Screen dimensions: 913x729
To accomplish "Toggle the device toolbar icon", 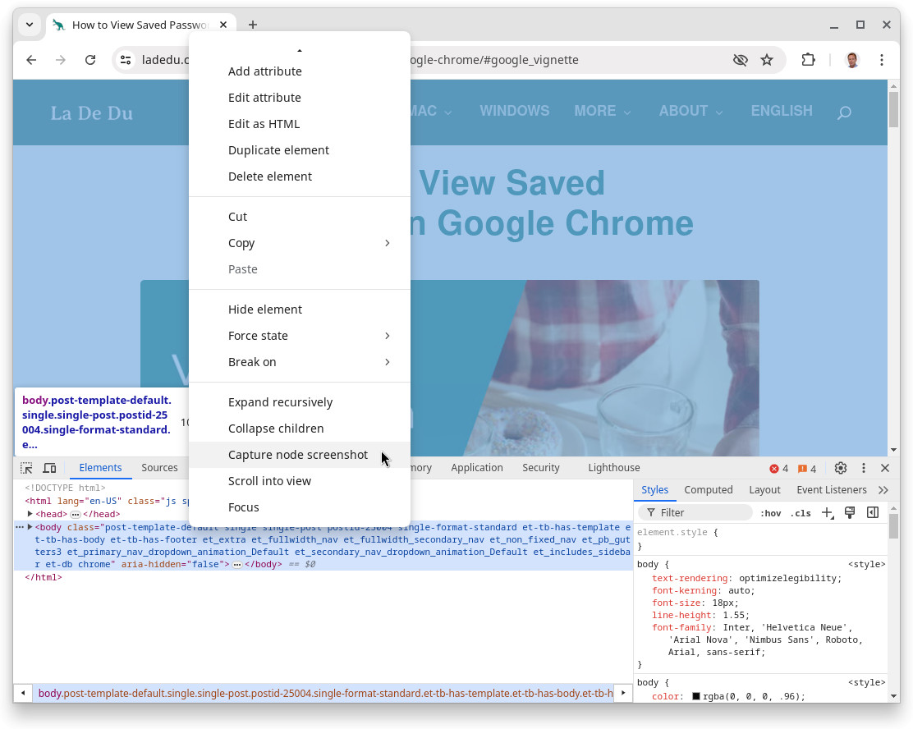I will pyautogui.click(x=49, y=468).
